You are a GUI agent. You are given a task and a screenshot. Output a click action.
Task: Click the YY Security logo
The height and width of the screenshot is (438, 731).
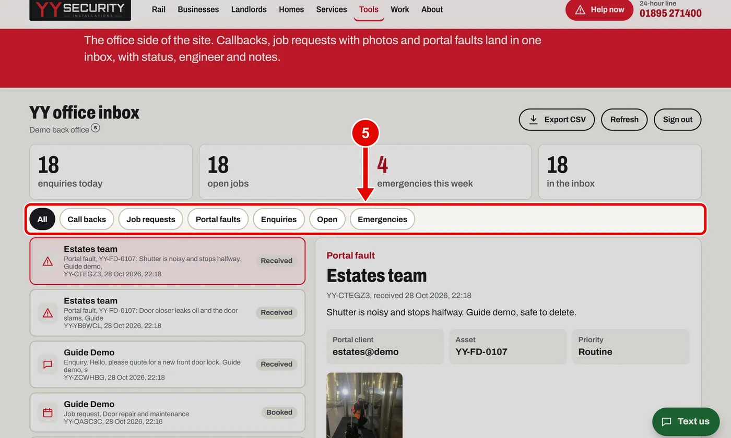80,9
